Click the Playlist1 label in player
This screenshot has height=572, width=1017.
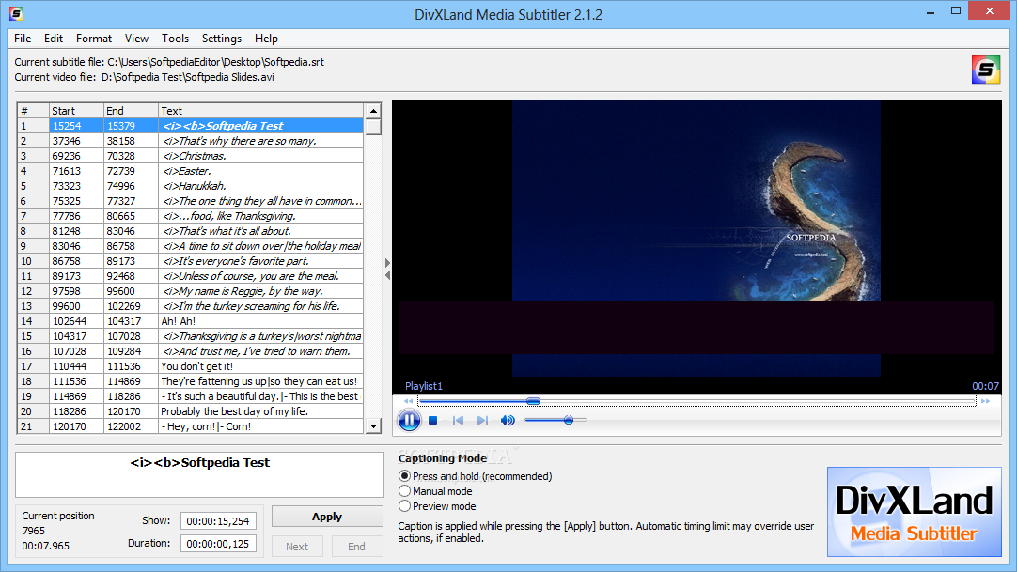424,386
